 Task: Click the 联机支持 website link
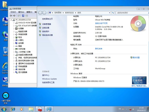click(99, 49)
